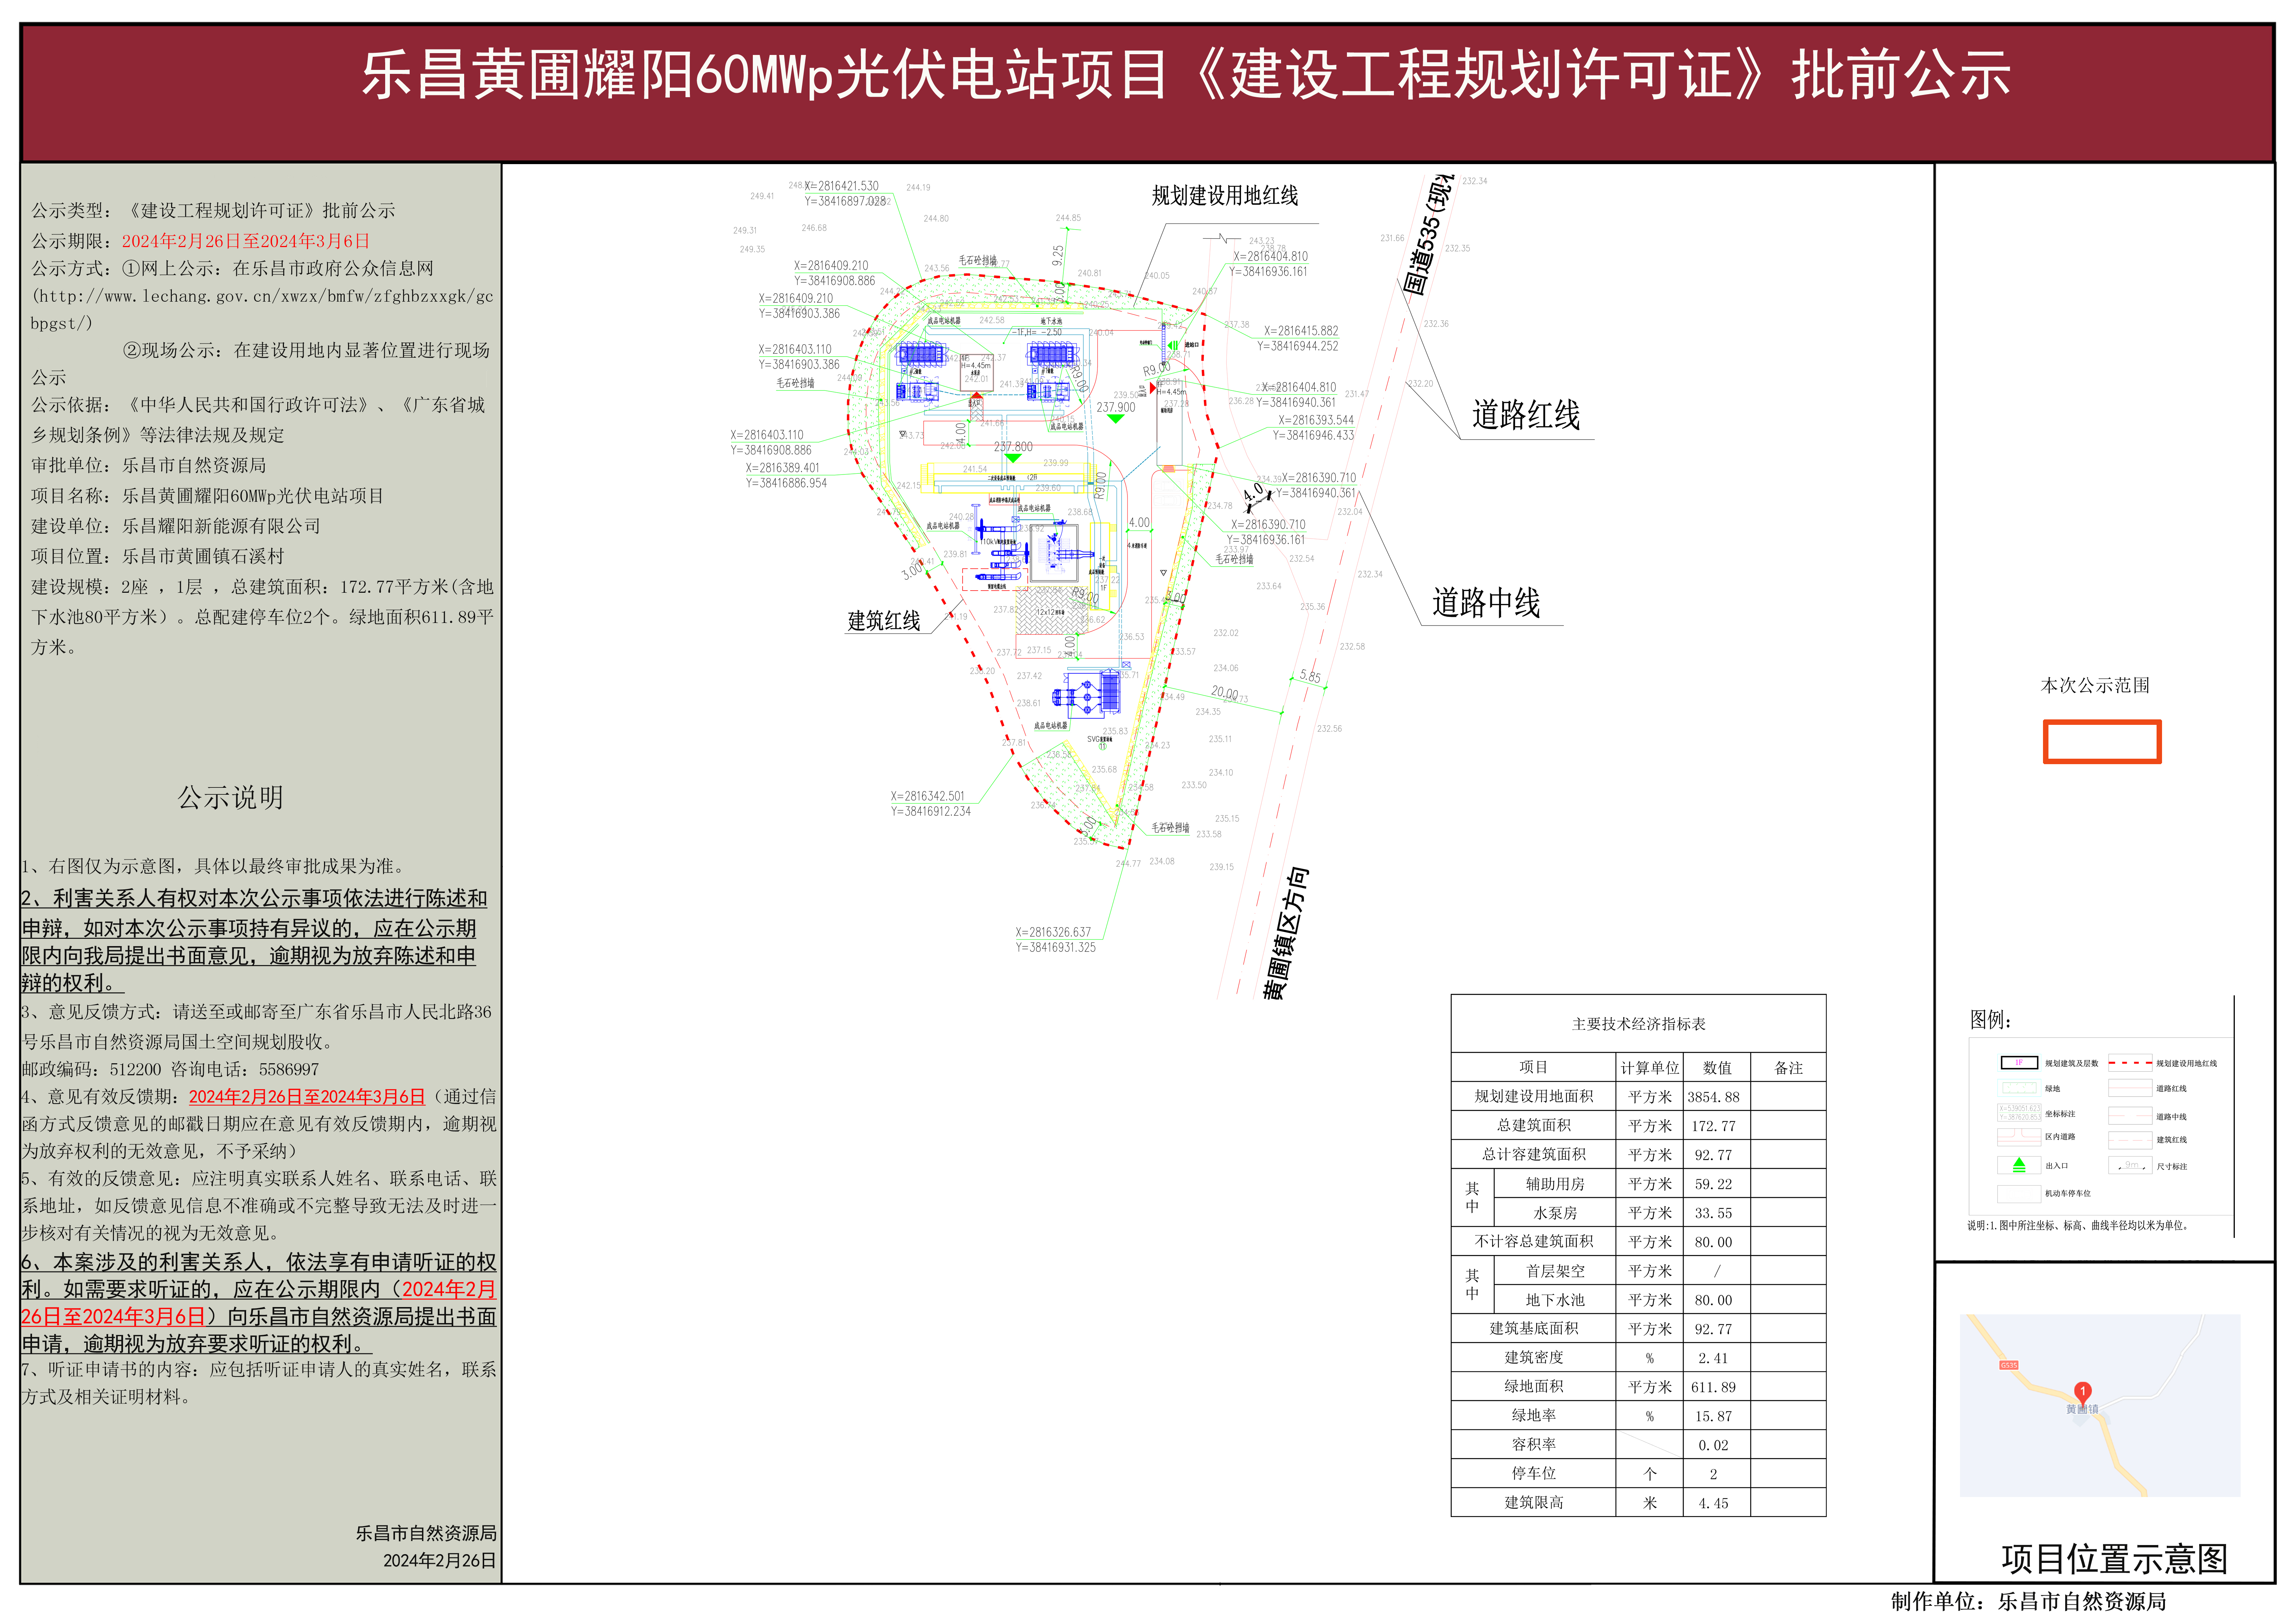
Task: Click the green 出入口 legend arrow
Action: [x=2019, y=1165]
